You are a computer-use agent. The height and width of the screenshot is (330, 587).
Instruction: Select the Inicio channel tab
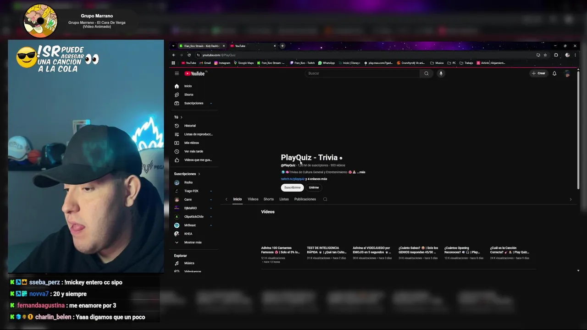(x=237, y=199)
